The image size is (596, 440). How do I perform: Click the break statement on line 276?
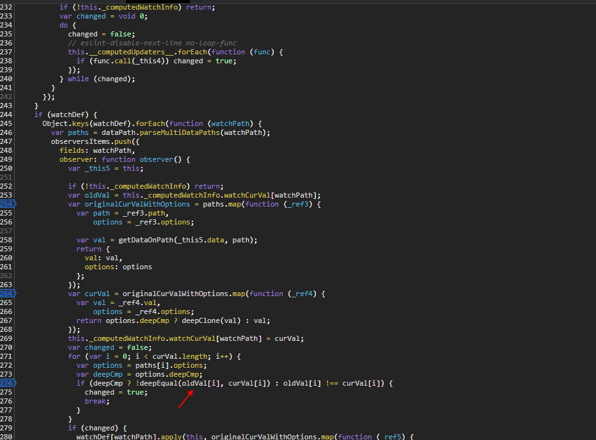pyautogui.click(x=96, y=401)
